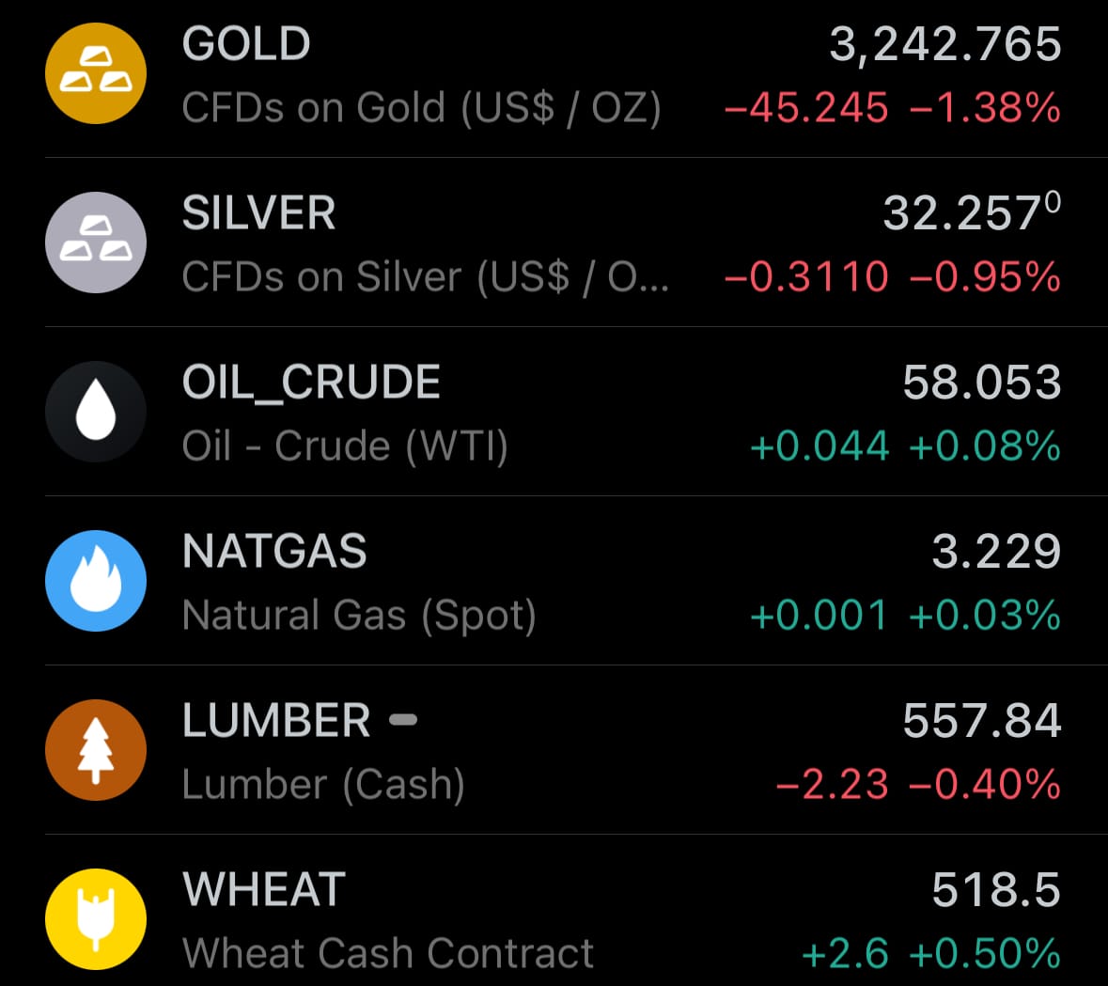Screen dimensions: 1108x986
Task: Open the CFDs on Gold description text
Action: (421, 108)
